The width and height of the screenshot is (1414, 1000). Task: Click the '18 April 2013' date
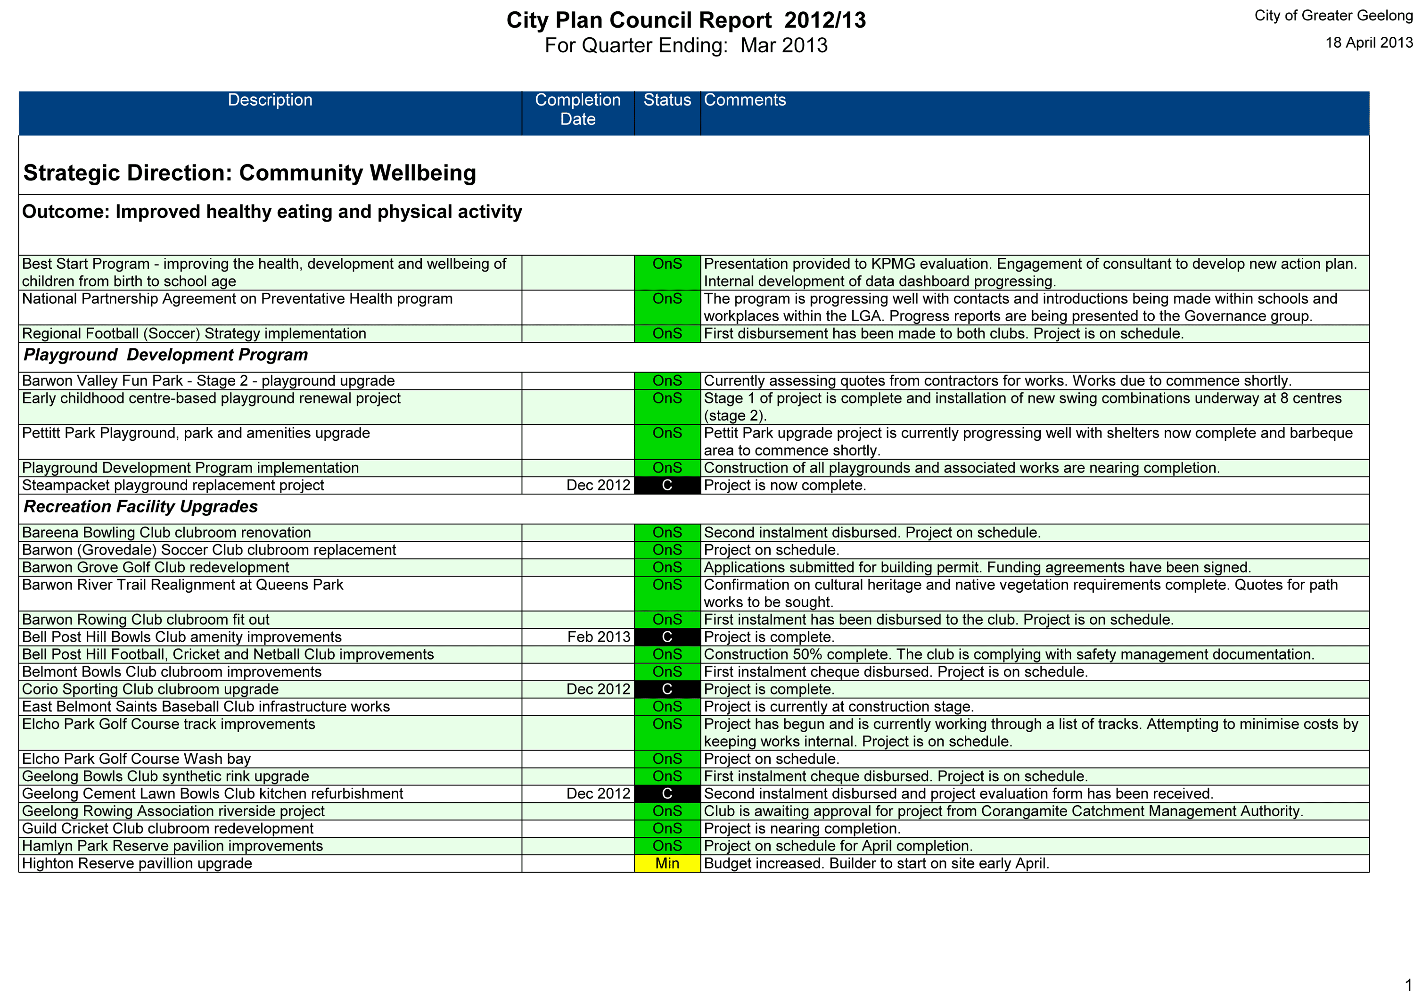click(x=1368, y=42)
